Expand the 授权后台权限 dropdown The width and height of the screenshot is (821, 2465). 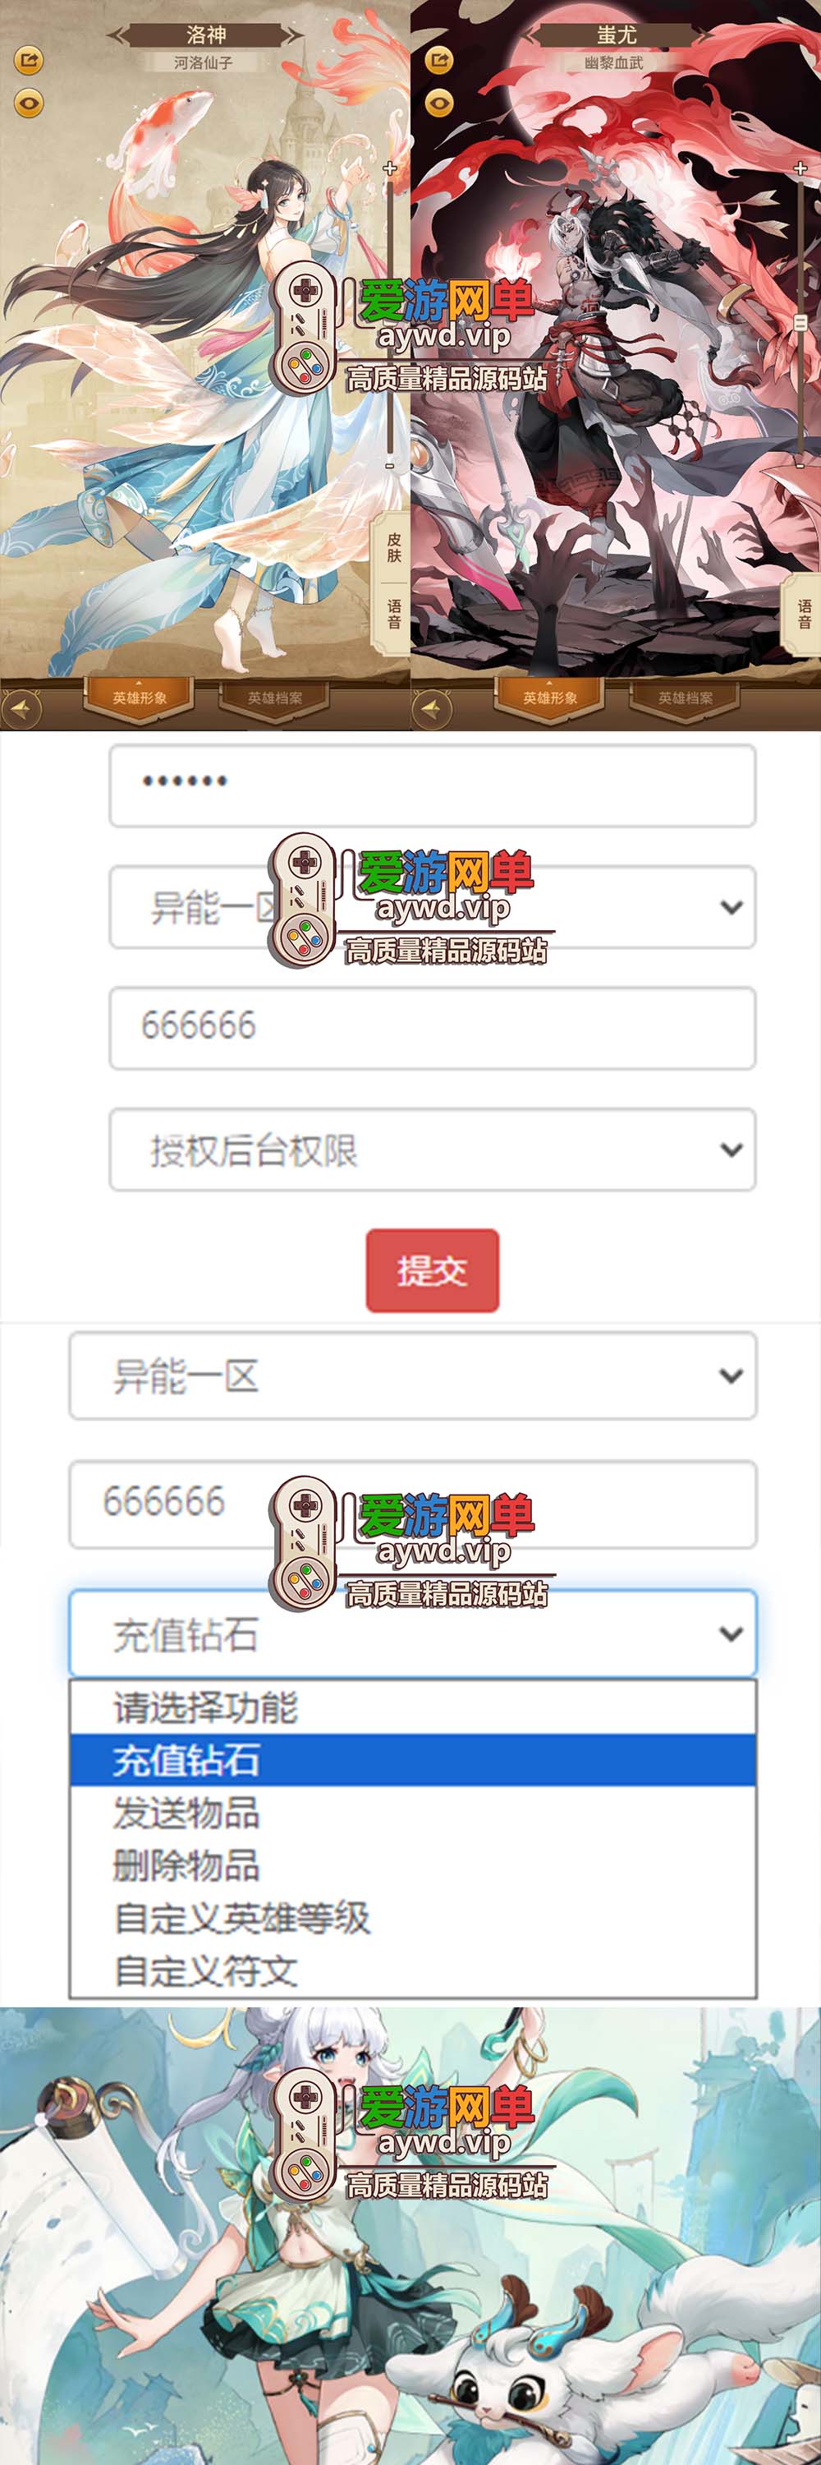pos(433,1150)
